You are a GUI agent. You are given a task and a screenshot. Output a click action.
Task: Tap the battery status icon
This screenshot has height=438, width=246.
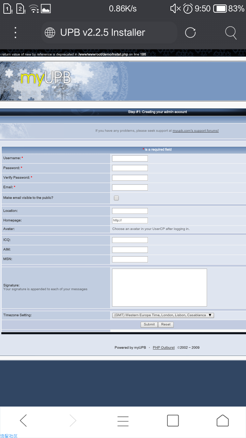(x=220, y=9)
